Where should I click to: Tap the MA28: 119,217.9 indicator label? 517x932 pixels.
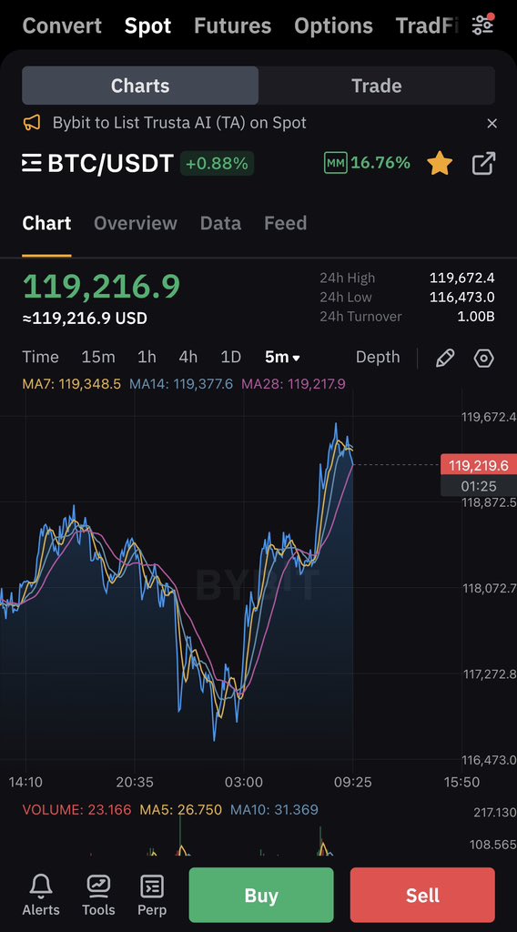294,384
